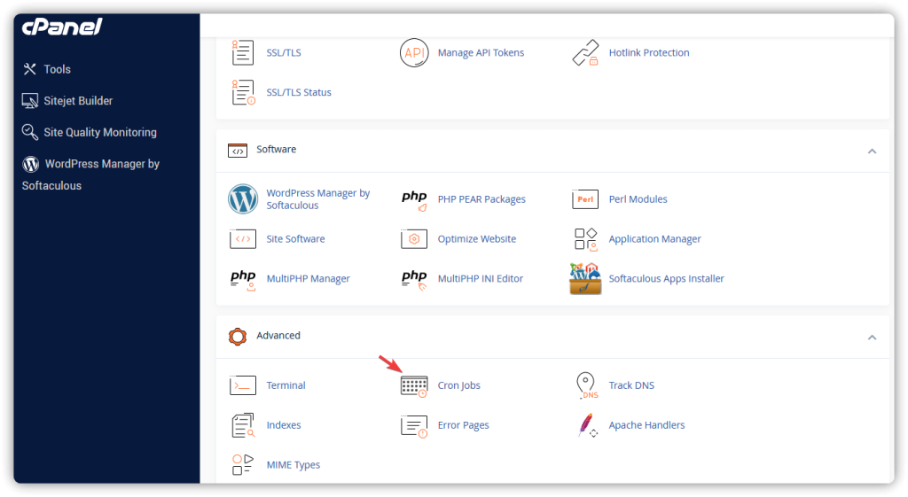Open Site Quality Monitoring in sidebar
The height and width of the screenshot is (497, 908).
100,133
